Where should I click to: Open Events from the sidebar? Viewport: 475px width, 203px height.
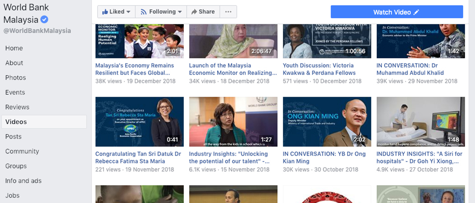(x=15, y=93)
